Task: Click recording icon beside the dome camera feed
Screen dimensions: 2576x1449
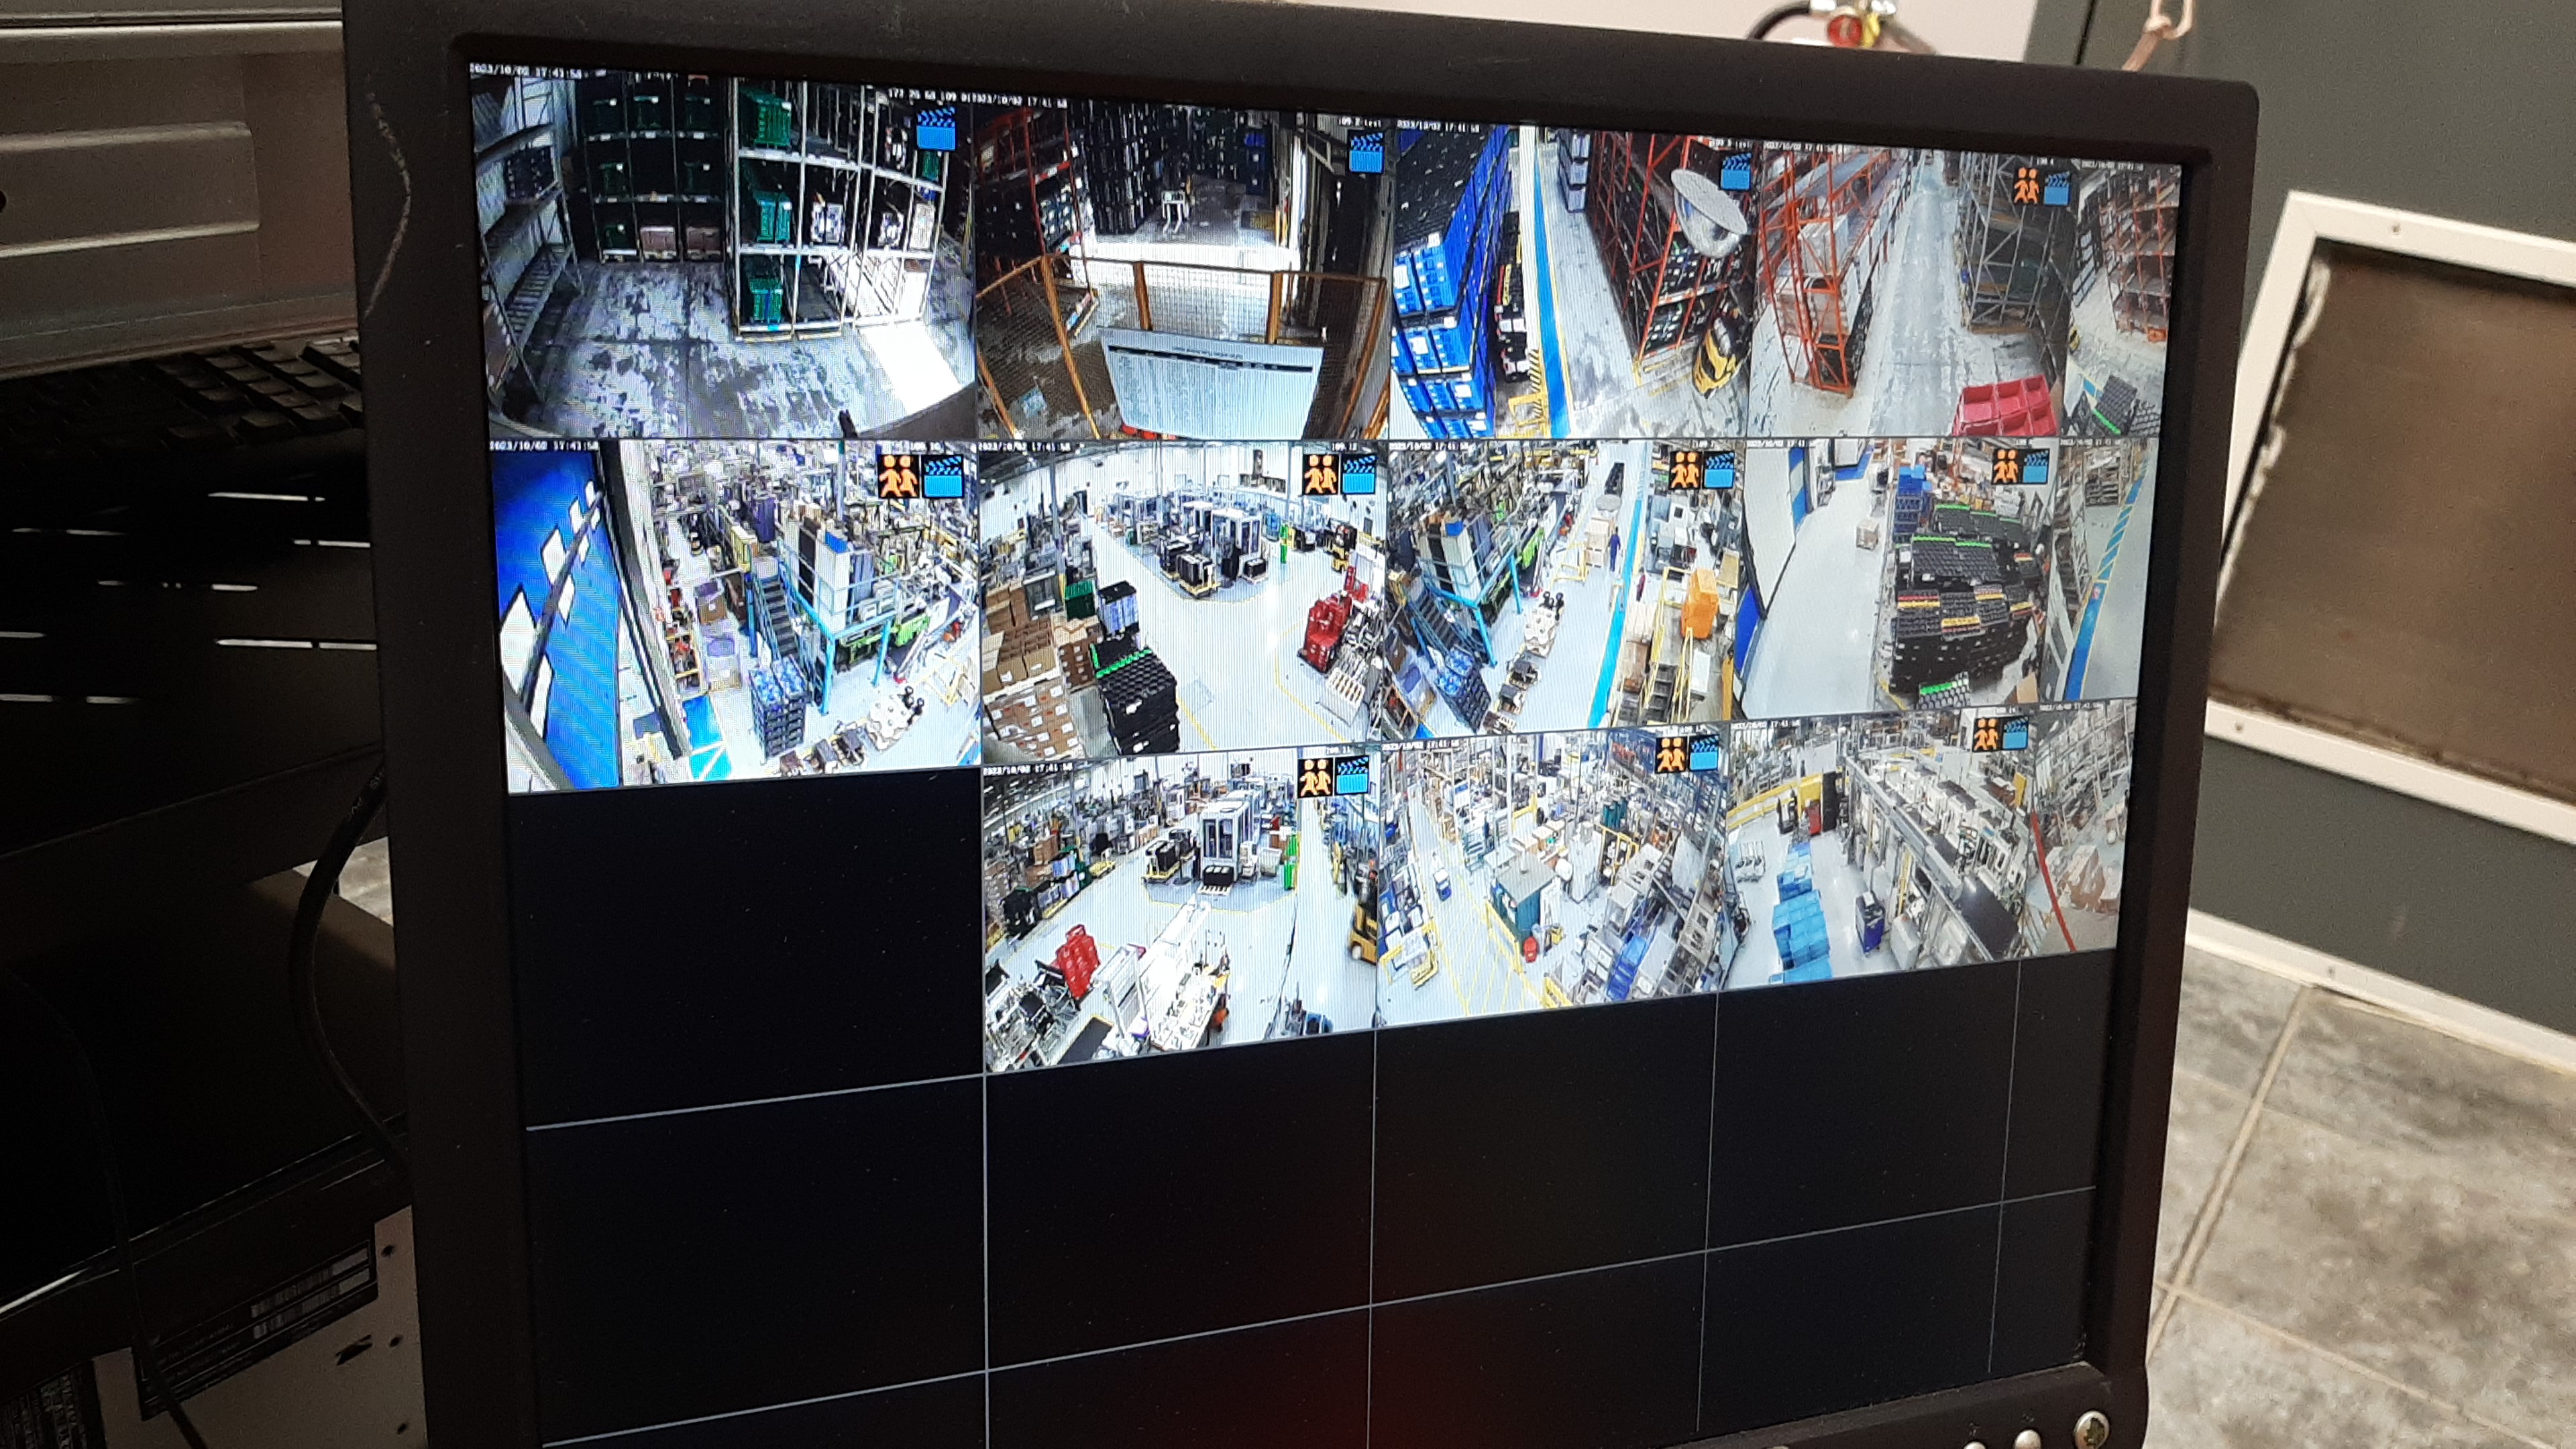Action: [1736, 172]
